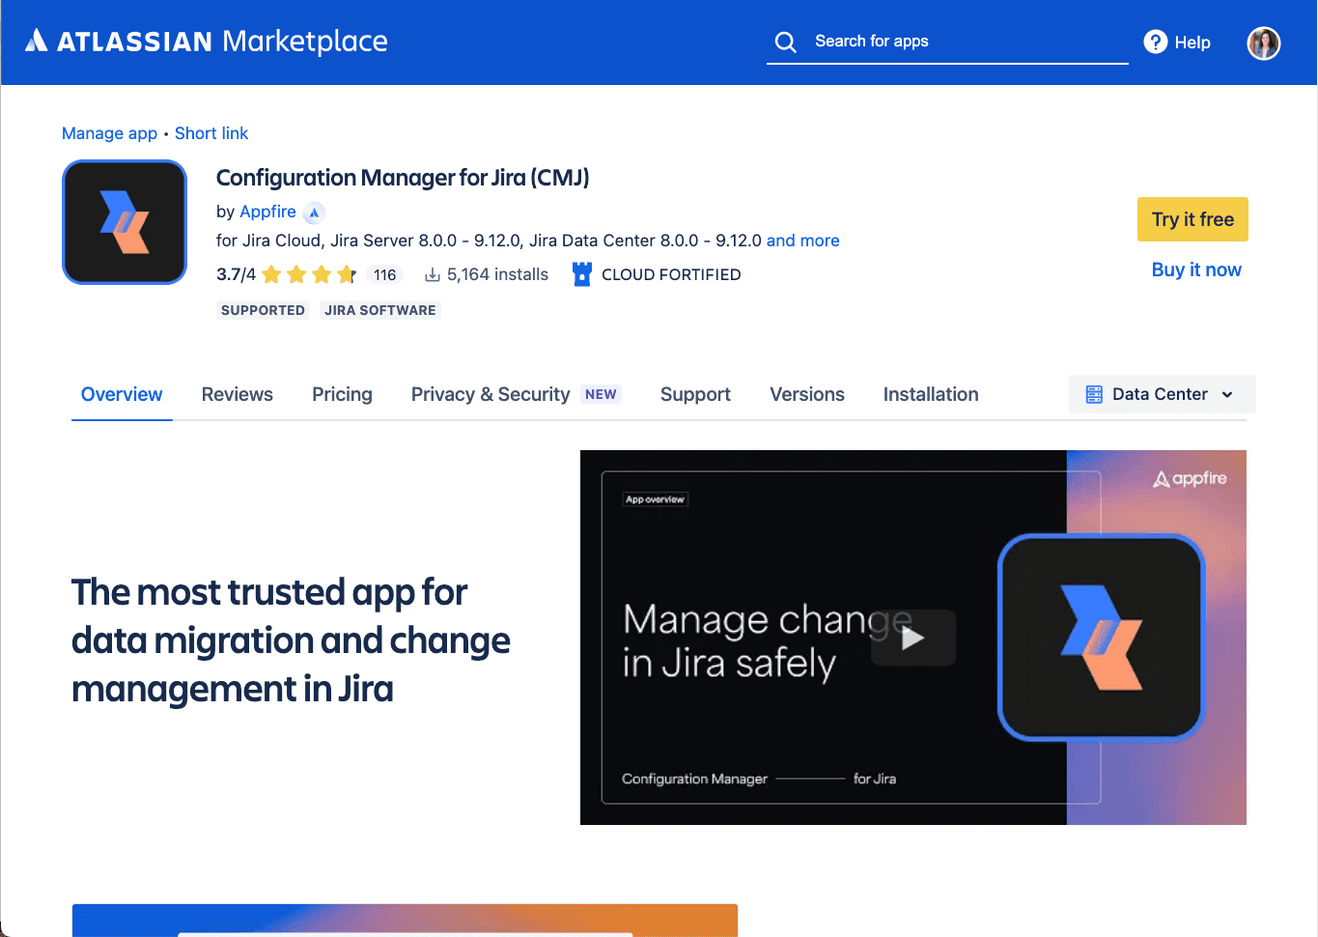Click the Configuration Manager app logo
1318x937 pixels.
click(125, 222)
